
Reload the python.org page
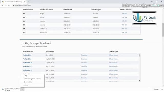pyautogui.click(x=9, y=6)
